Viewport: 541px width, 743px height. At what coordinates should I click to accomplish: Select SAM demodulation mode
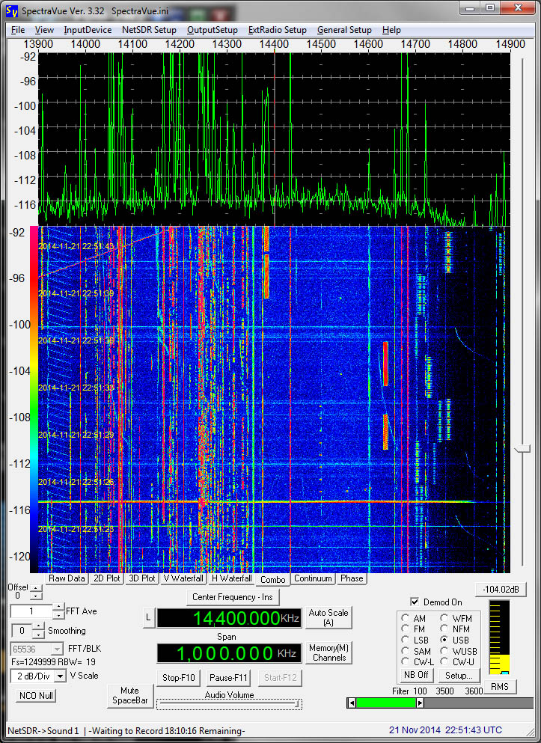click(405, 651)
